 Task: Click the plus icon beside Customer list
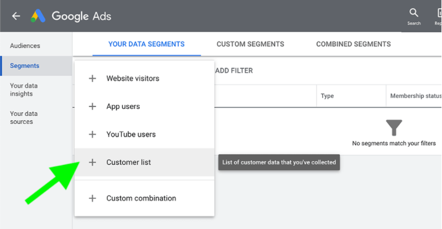click(92, 163)
